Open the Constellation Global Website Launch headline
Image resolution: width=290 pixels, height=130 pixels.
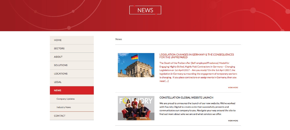click(186, 97)
